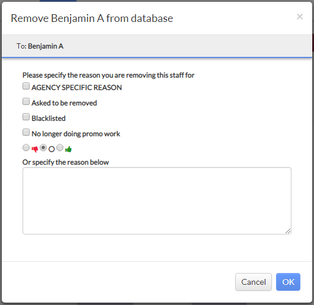The width and height of the screenshot is (314, 305).
Task: Click the 'No longer doing promo work' label
Action: click(x=76, y=134)
